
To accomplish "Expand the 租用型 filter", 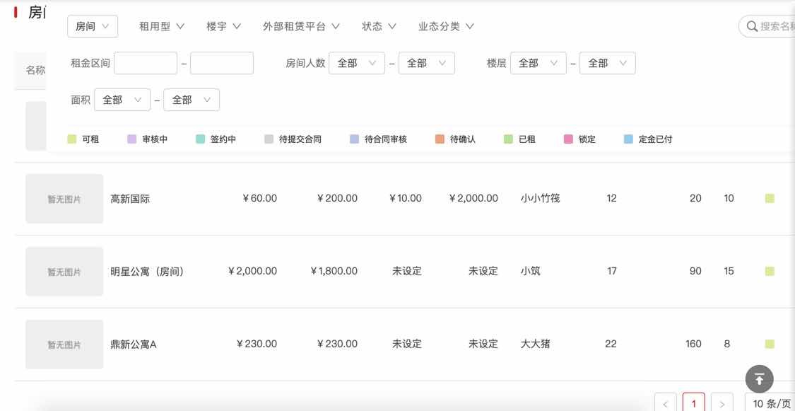I will 162,26.
